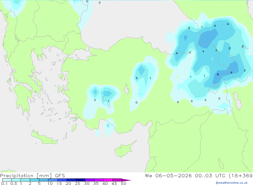Screen dimensions: 253x185
Task: Click the 30–35 mm purple legend swatch
Action: 90,180
